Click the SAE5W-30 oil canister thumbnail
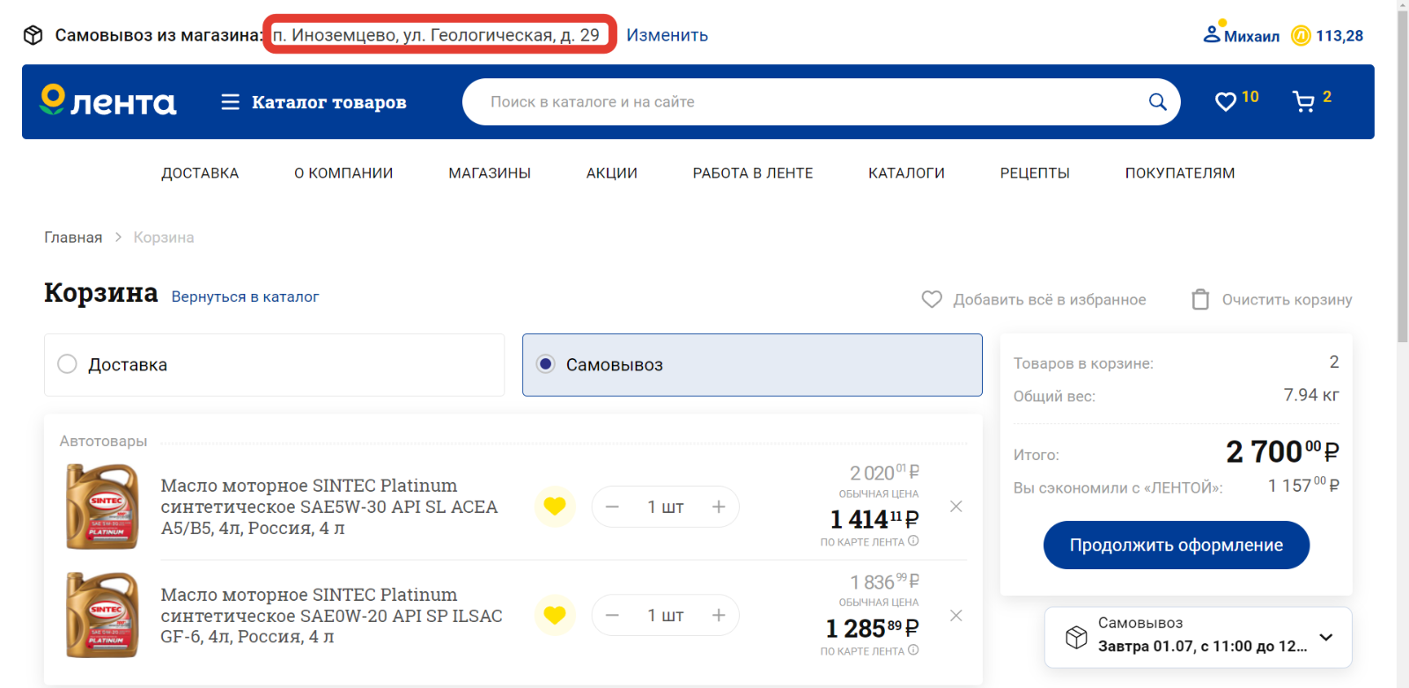 click(103, 507)
